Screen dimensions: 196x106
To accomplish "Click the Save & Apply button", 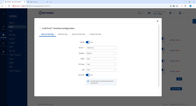I will click(176, 89).
